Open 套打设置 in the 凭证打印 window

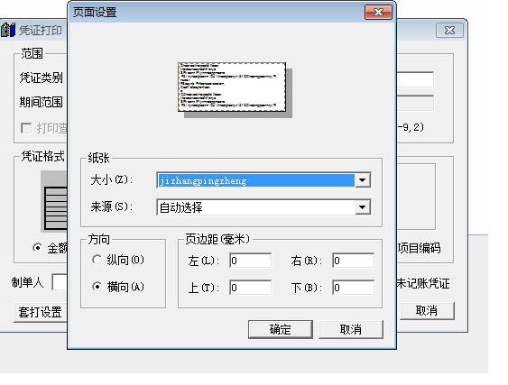pyautogui.click(x=41, y=312)
